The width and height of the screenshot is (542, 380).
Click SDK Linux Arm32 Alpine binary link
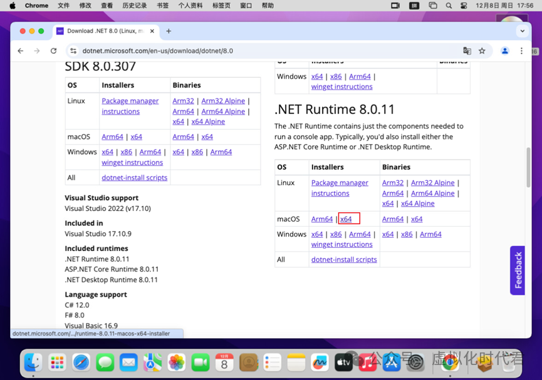pos(223,101)
